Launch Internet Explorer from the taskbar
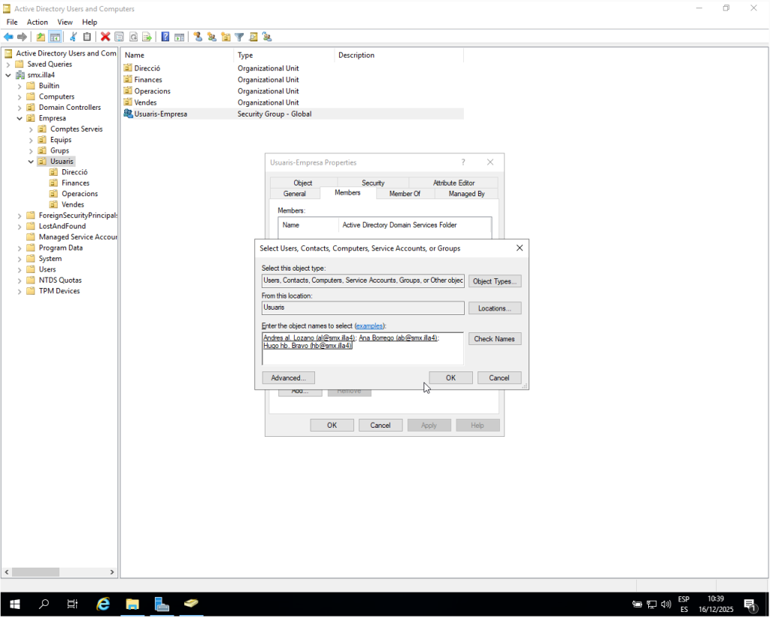Viewport: 770px width, 618px height. [103, 604]
